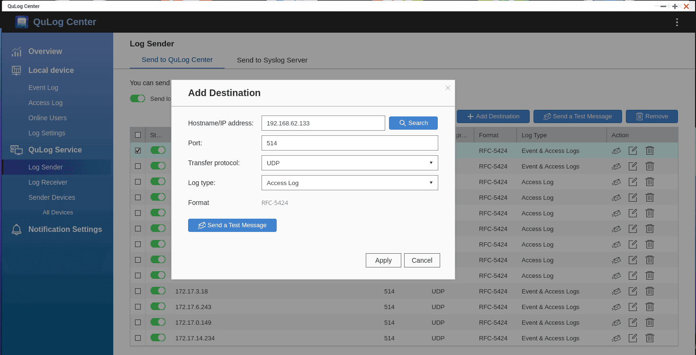Open the three-dot options menu top right
Viewport: 696px width, 355px height.
[677, 22]
